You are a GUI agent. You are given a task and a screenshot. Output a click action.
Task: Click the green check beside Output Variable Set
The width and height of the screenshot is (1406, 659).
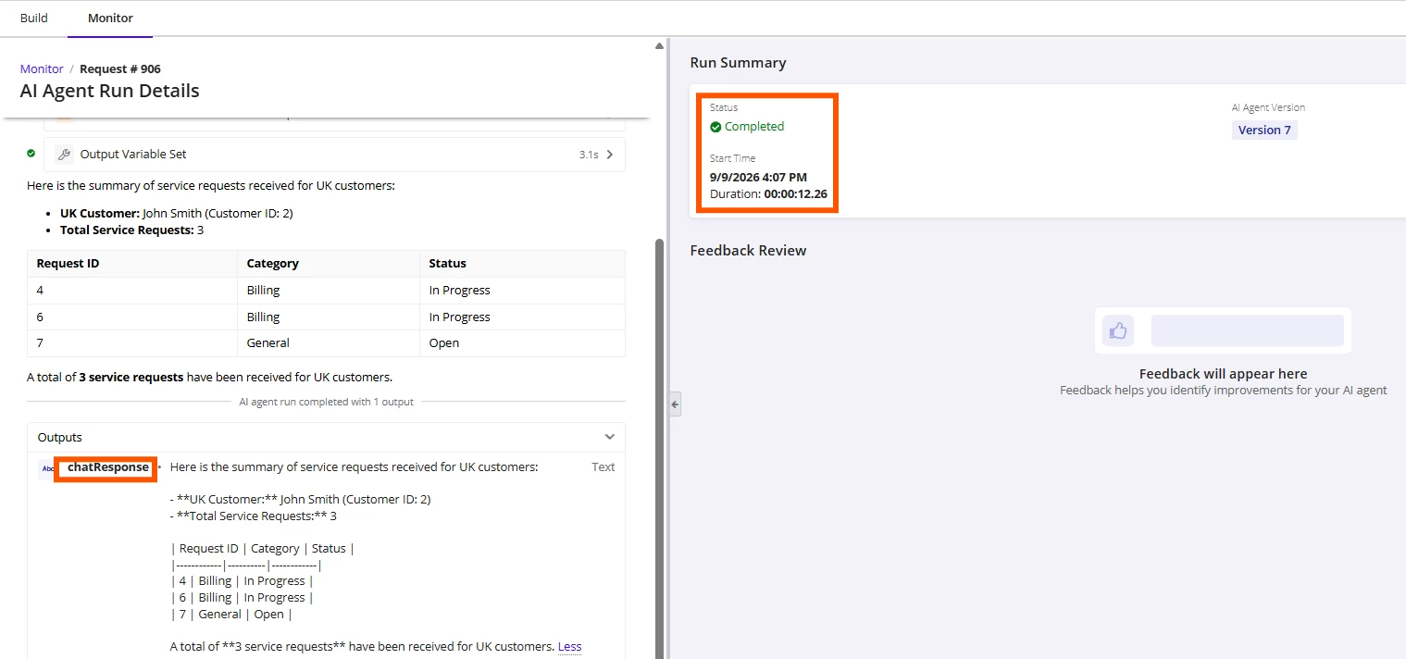[31, 154]
